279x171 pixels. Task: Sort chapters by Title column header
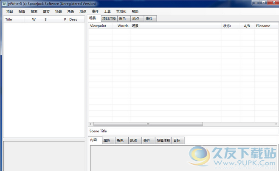14,20
